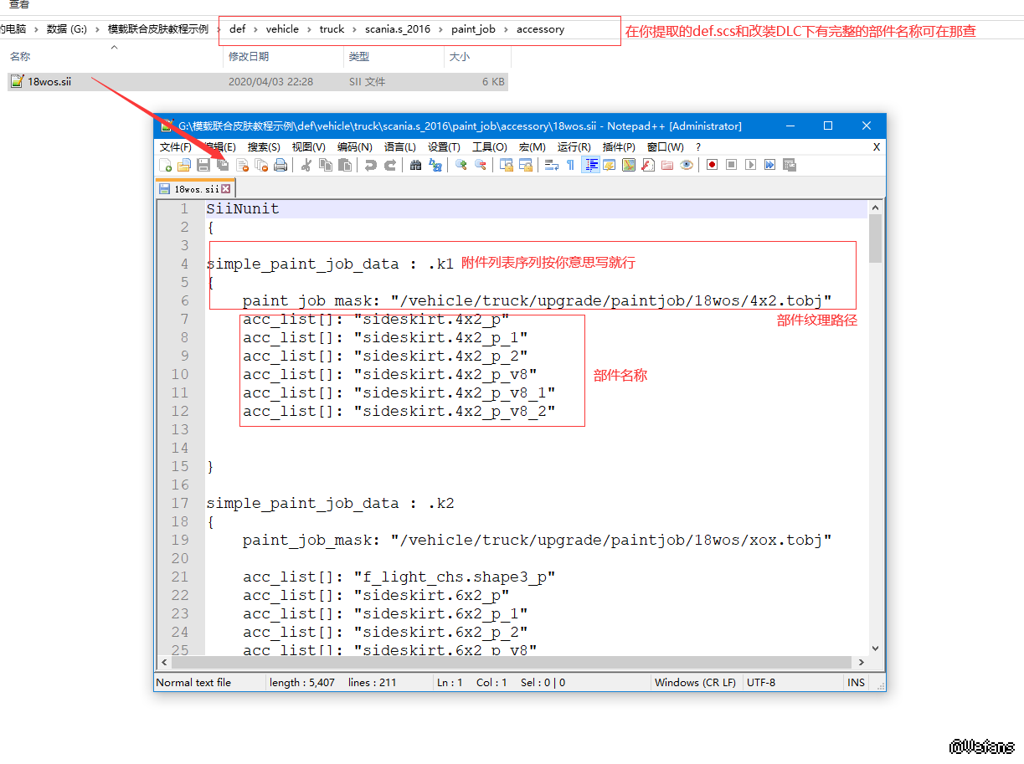Sort by 修改日期 column header
The image size is (1024, 764).
tap(249, 57)
